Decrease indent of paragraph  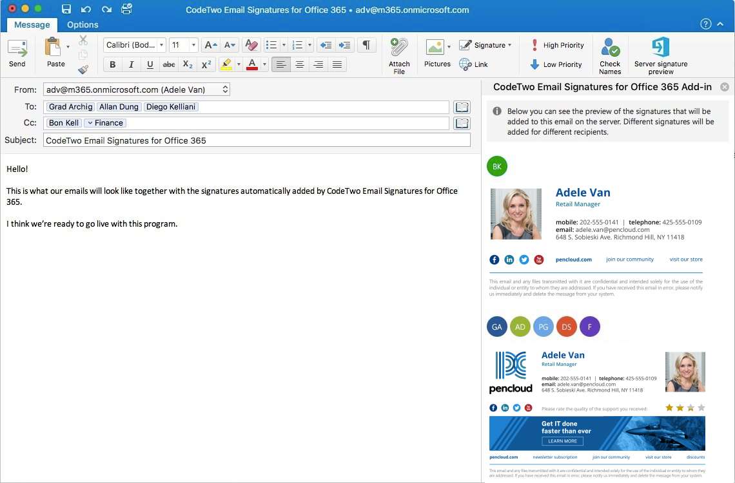coord(326,45)
